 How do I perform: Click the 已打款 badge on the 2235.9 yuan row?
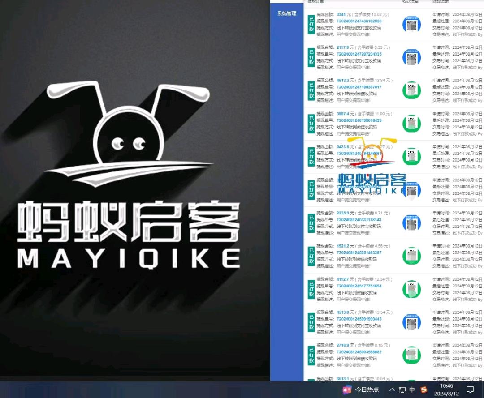[x=311, y=223]
